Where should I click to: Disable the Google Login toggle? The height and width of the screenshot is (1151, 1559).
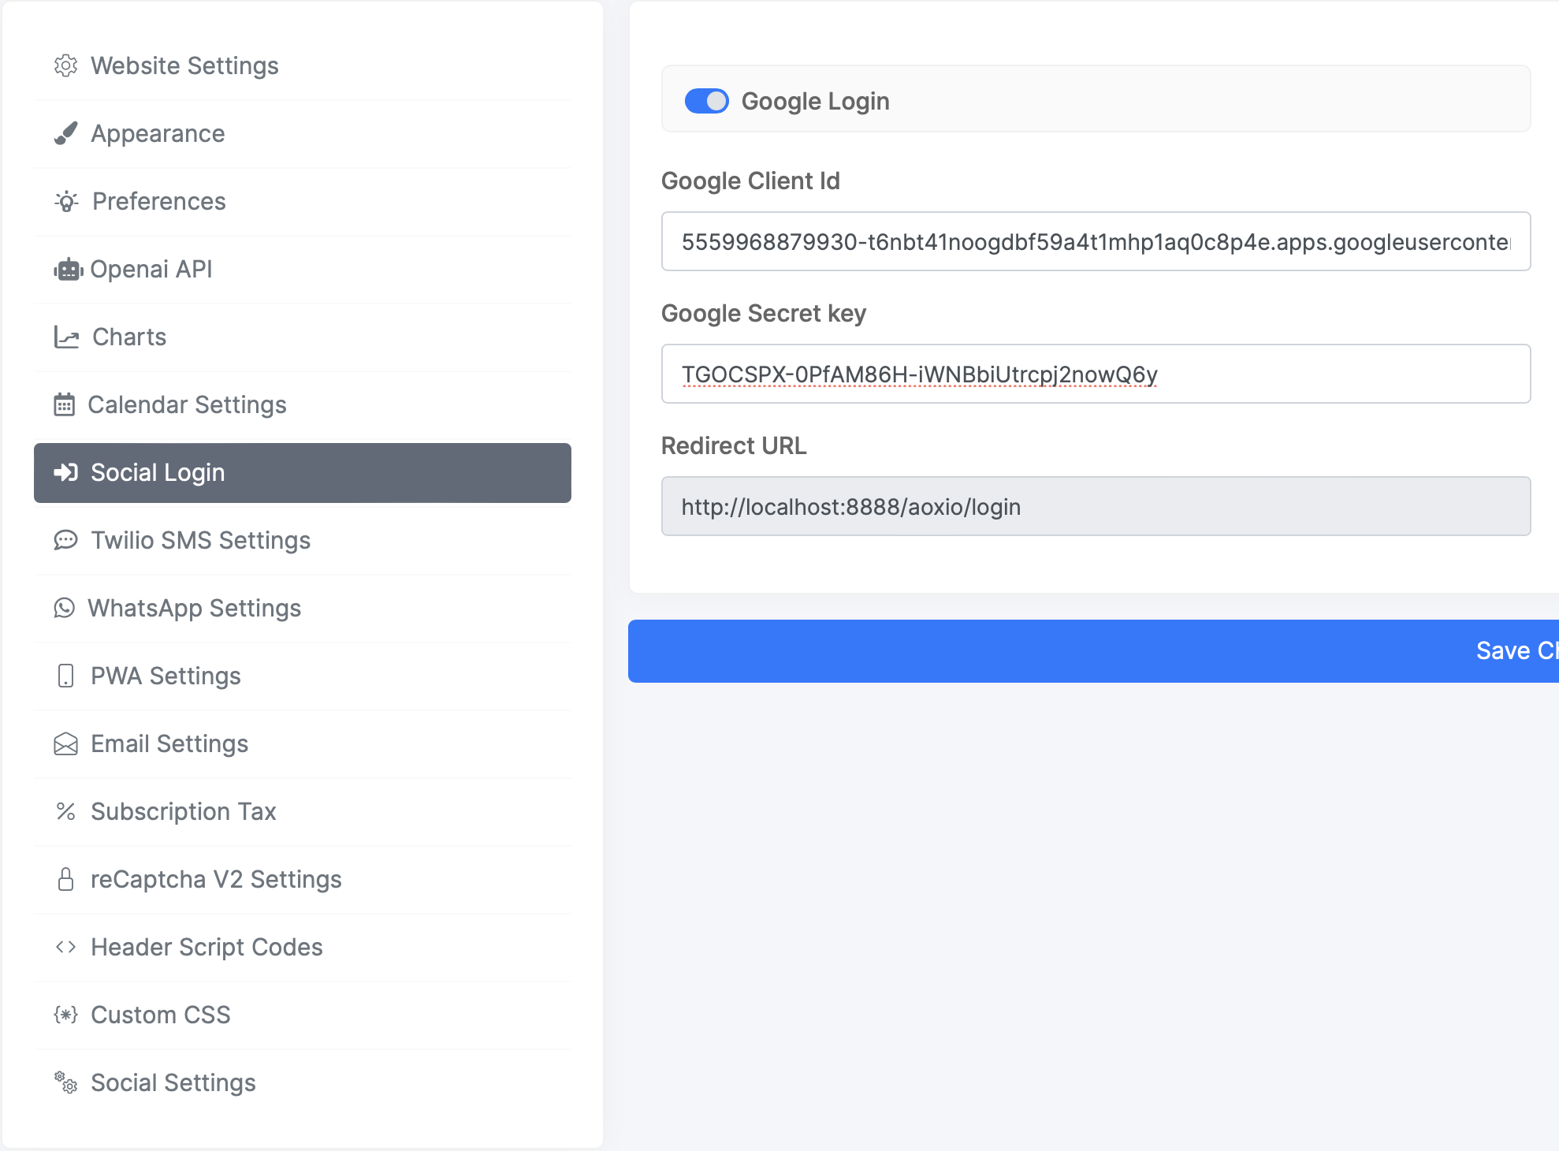pyautogui.click(x=706, y=101)
